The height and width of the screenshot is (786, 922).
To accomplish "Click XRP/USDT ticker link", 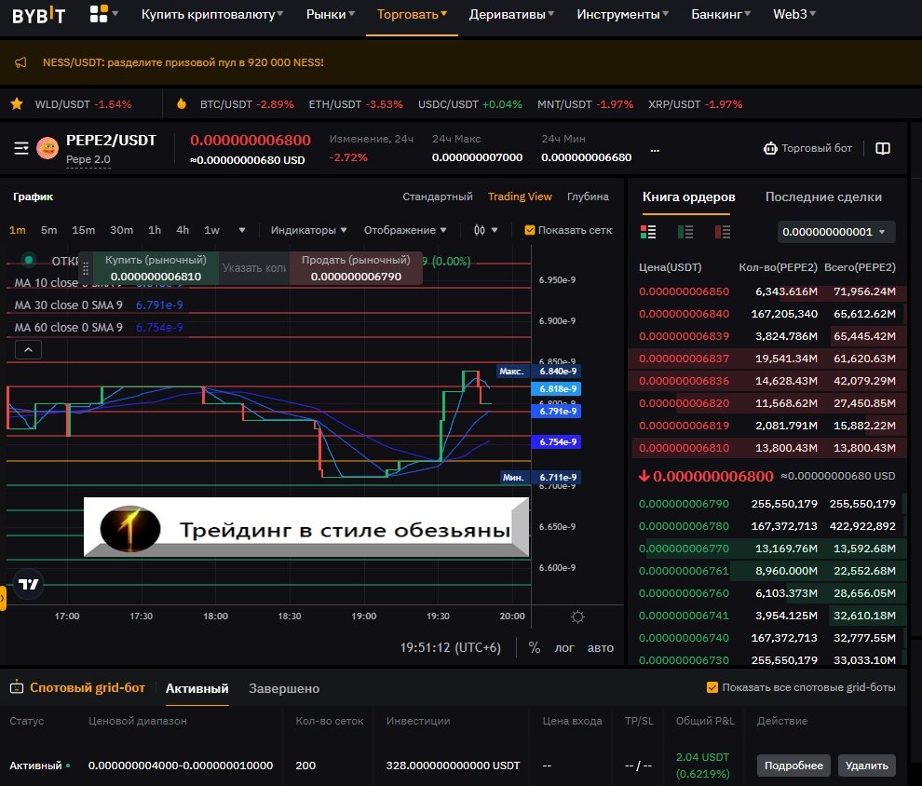I will pos(695,104).
